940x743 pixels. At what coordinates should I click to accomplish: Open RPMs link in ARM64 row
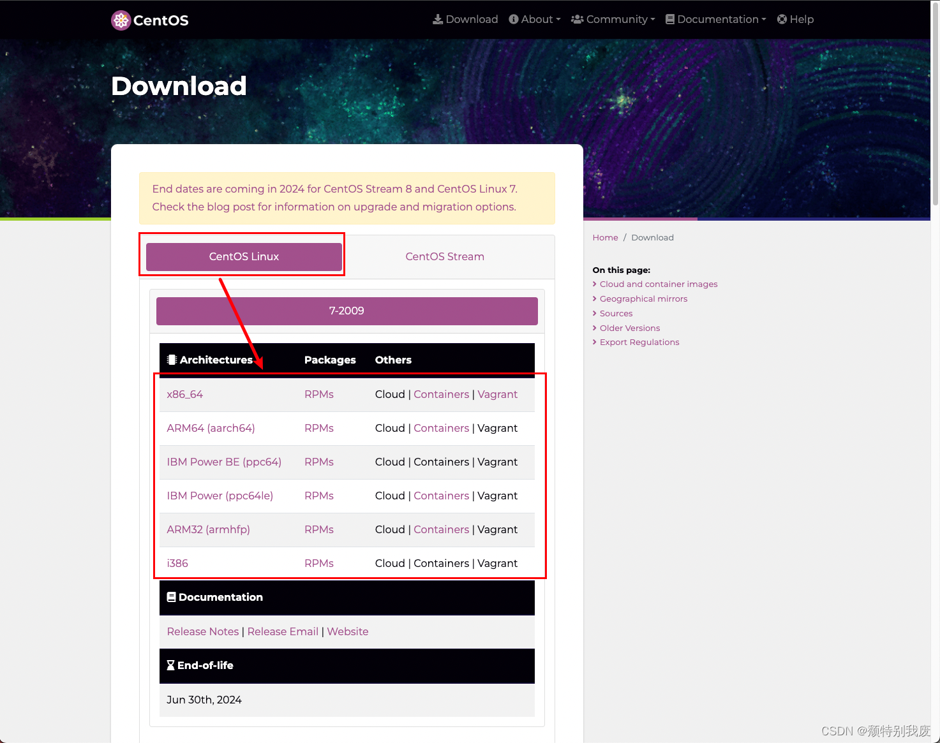319,428
